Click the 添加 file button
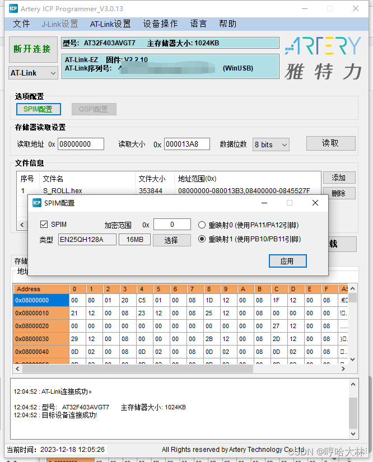Viewport: 373px width, 462px height. coord(339,178)
